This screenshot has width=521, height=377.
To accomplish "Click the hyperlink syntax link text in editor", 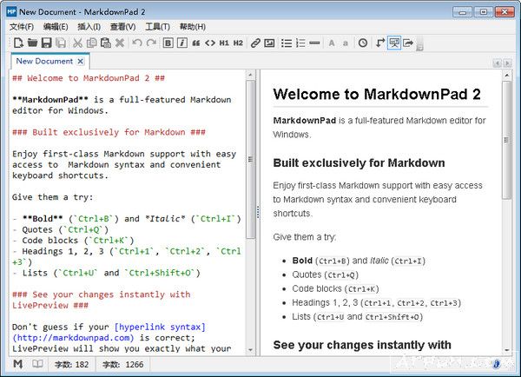I will [160, 327].
